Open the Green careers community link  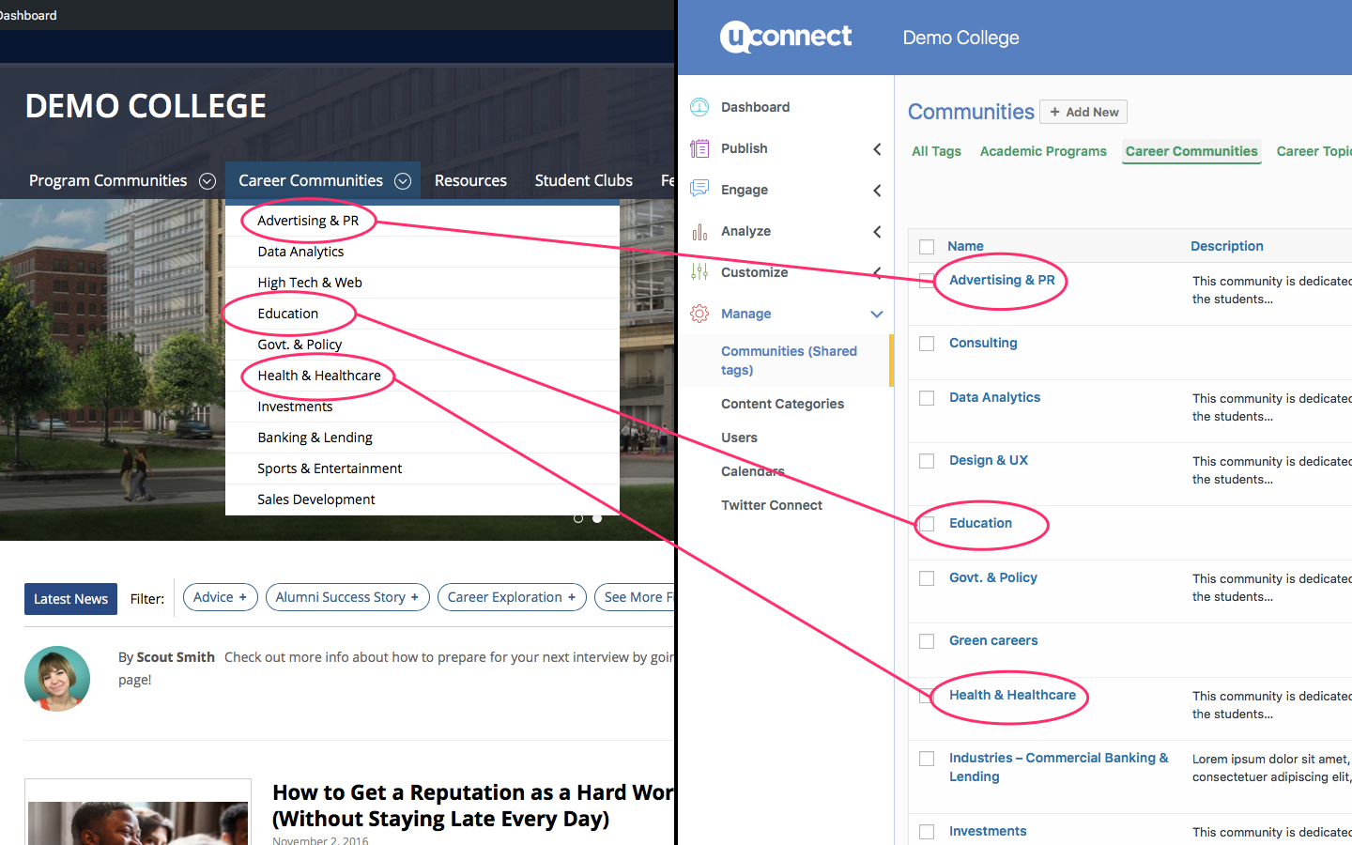tap(993, 640)
